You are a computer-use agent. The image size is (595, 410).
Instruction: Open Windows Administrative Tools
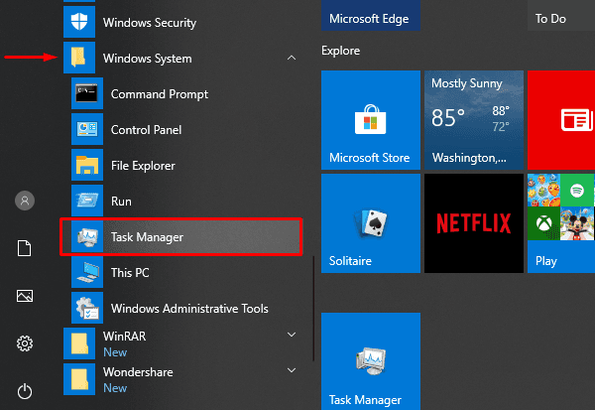pos(188,308)
